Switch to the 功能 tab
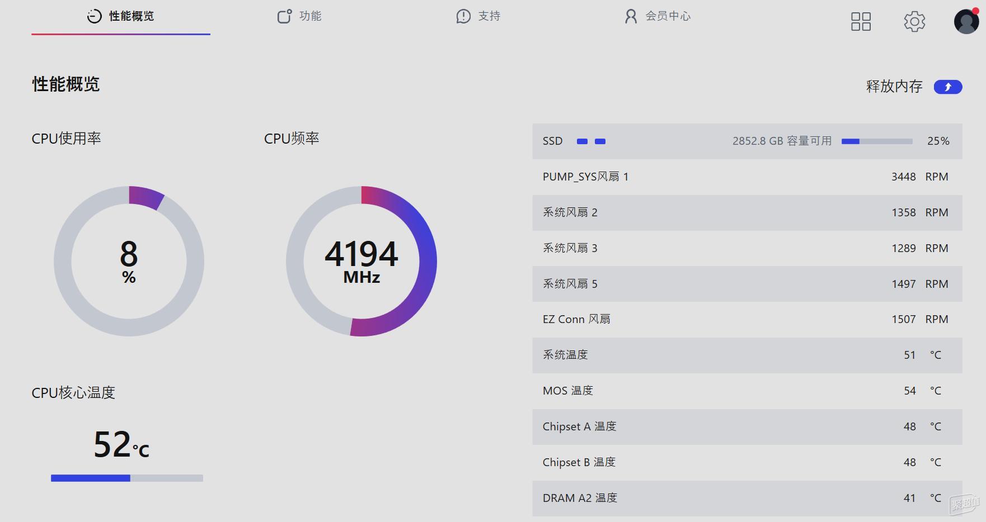The width and height of the screenshot is (986, 522). coord(310,16)
